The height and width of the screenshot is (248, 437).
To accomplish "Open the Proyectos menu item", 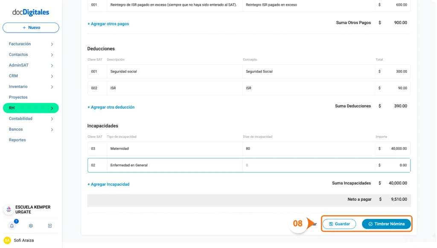I will tap(18, 97).
